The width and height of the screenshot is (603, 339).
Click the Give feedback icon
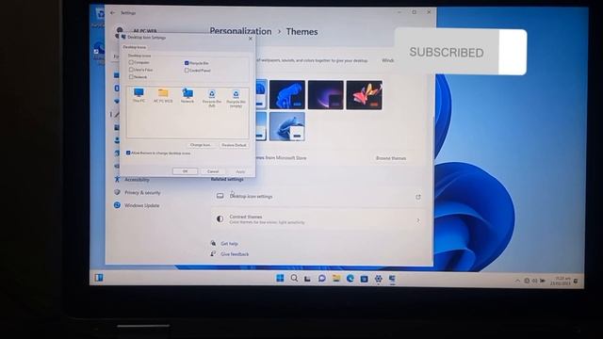214,253
